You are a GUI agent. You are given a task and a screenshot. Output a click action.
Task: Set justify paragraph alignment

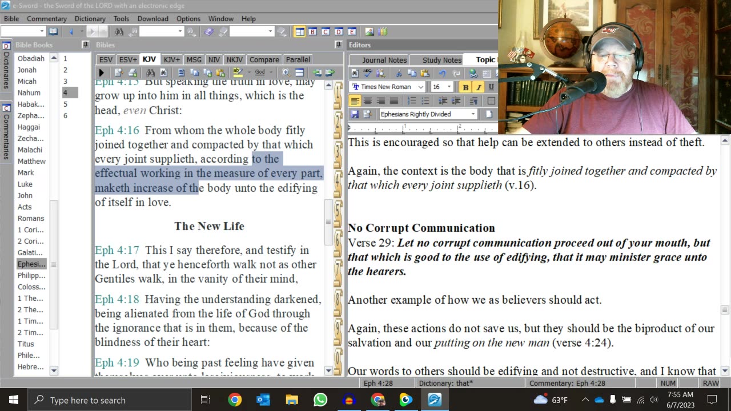(394, 100)
